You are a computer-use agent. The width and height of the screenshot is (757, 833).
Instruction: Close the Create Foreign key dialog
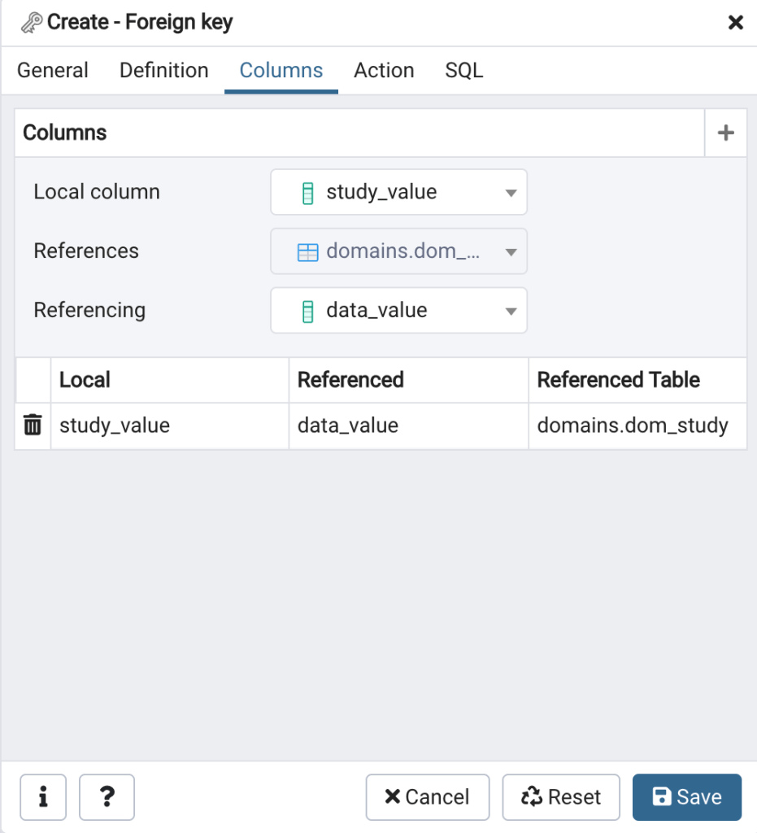pos(735,23)
